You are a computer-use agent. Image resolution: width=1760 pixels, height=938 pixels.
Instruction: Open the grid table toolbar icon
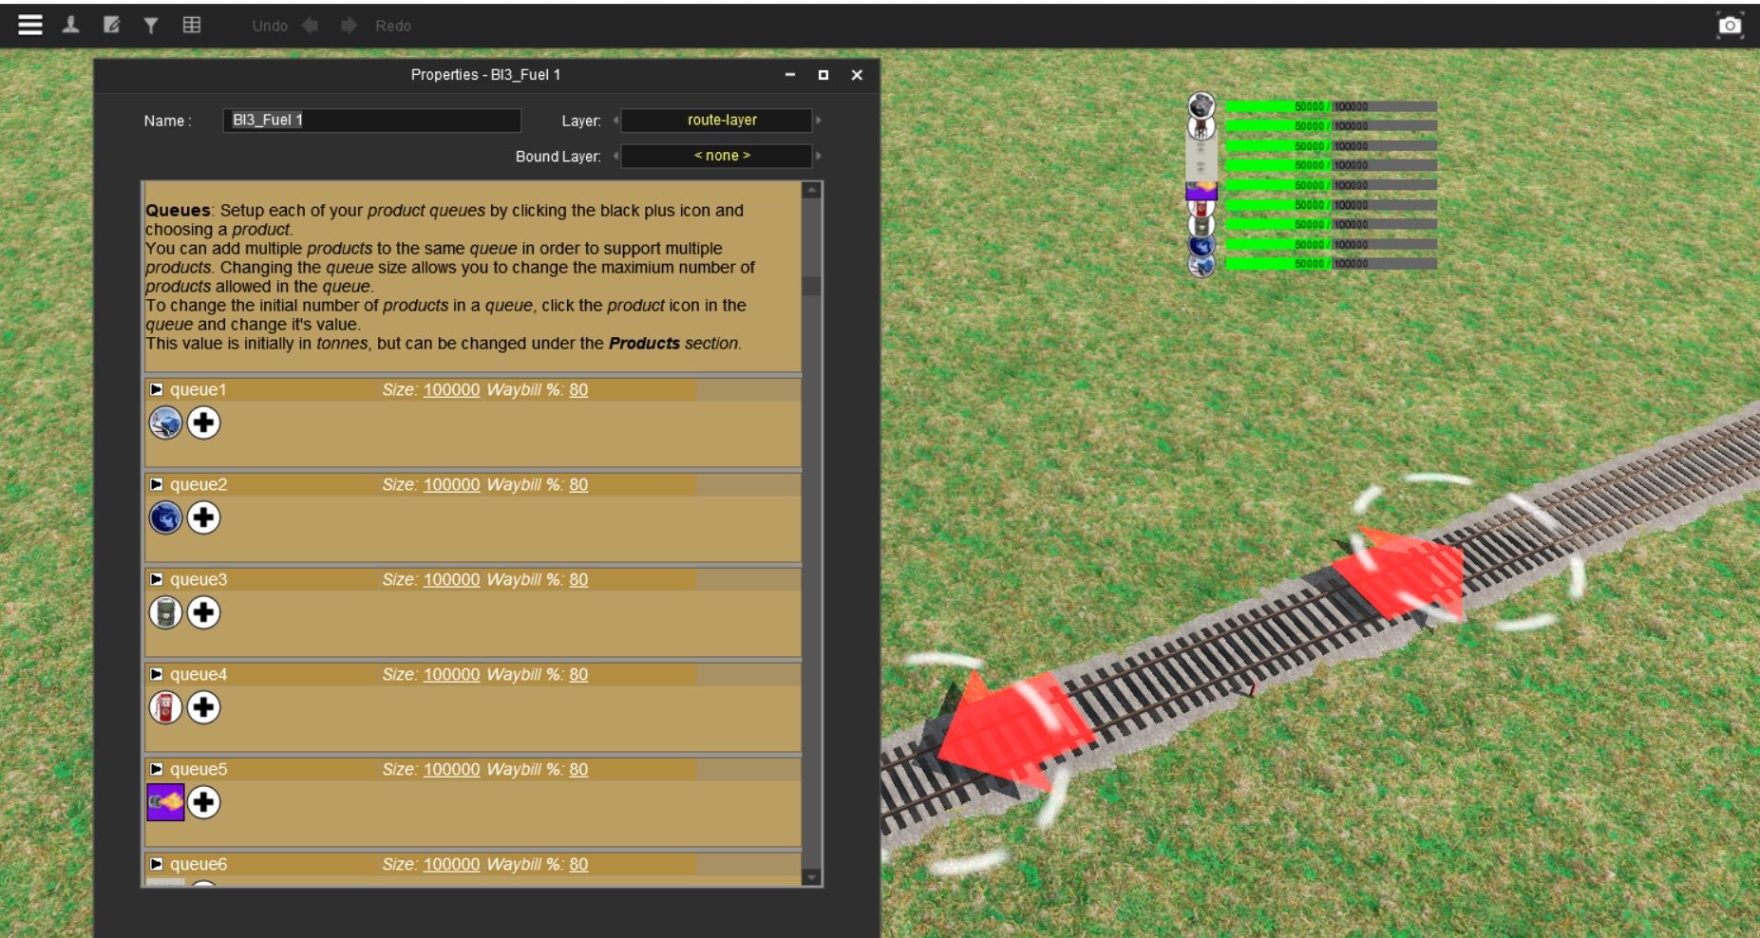point(192,26)
